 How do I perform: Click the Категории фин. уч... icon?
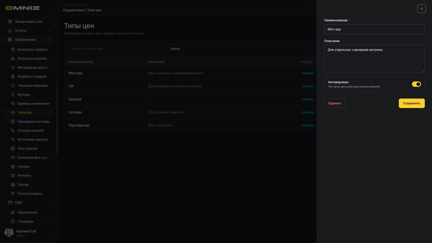(13, 157)
